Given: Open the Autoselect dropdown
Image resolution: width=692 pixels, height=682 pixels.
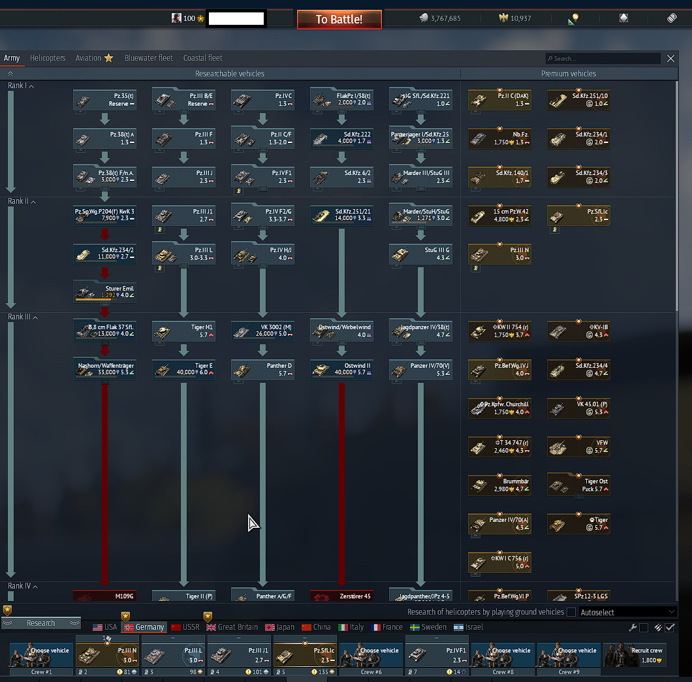Looking at the screenshot, I should point(627,612).
